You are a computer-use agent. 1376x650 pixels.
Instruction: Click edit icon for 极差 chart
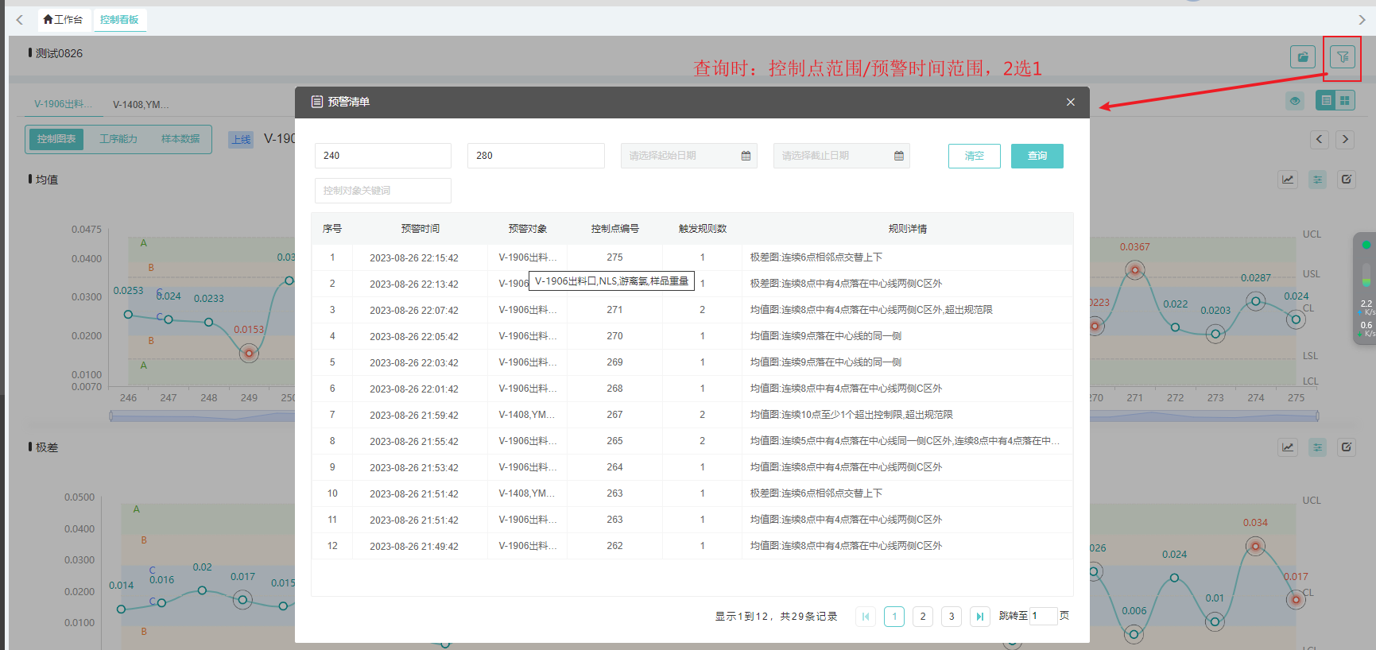point(1347,447)
